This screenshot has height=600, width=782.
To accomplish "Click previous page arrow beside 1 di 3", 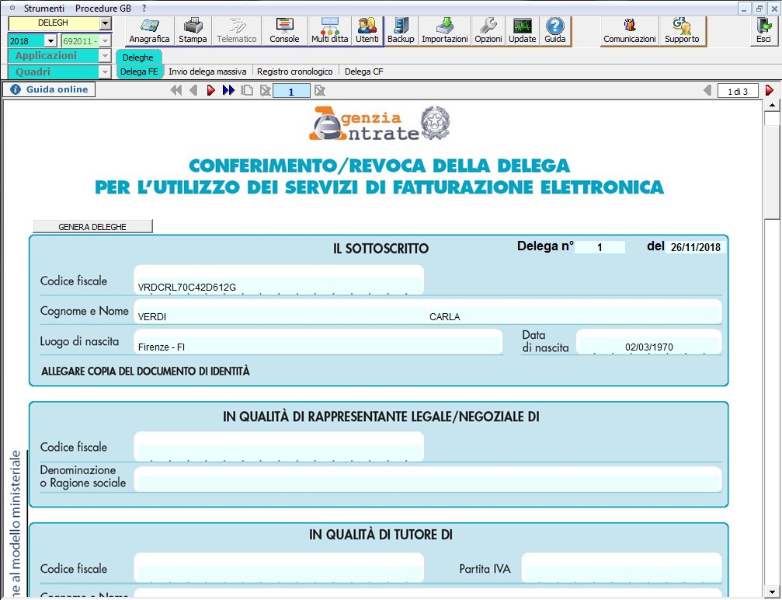I will (707, 90).
